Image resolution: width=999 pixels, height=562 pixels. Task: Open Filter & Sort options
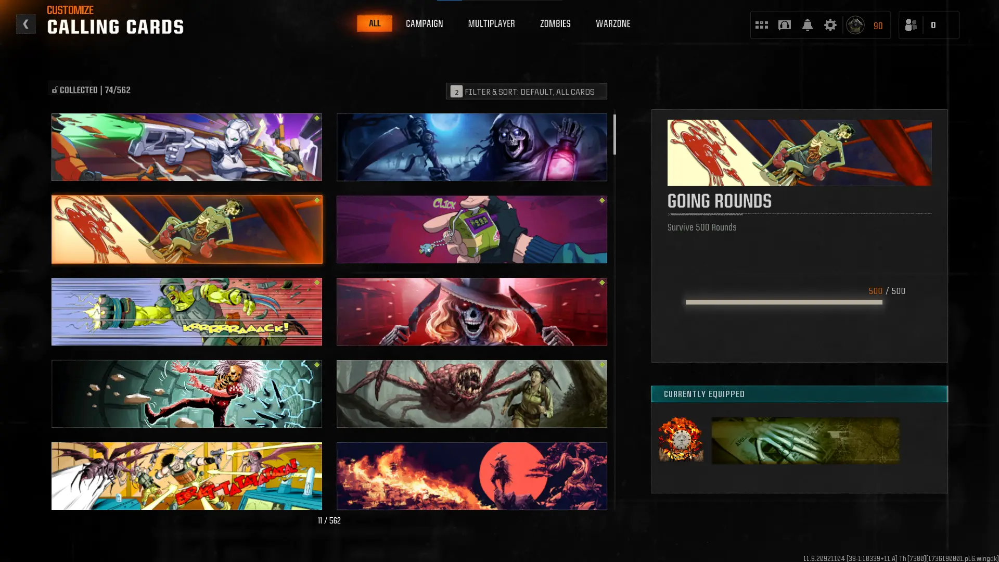[x=526, y=92]
